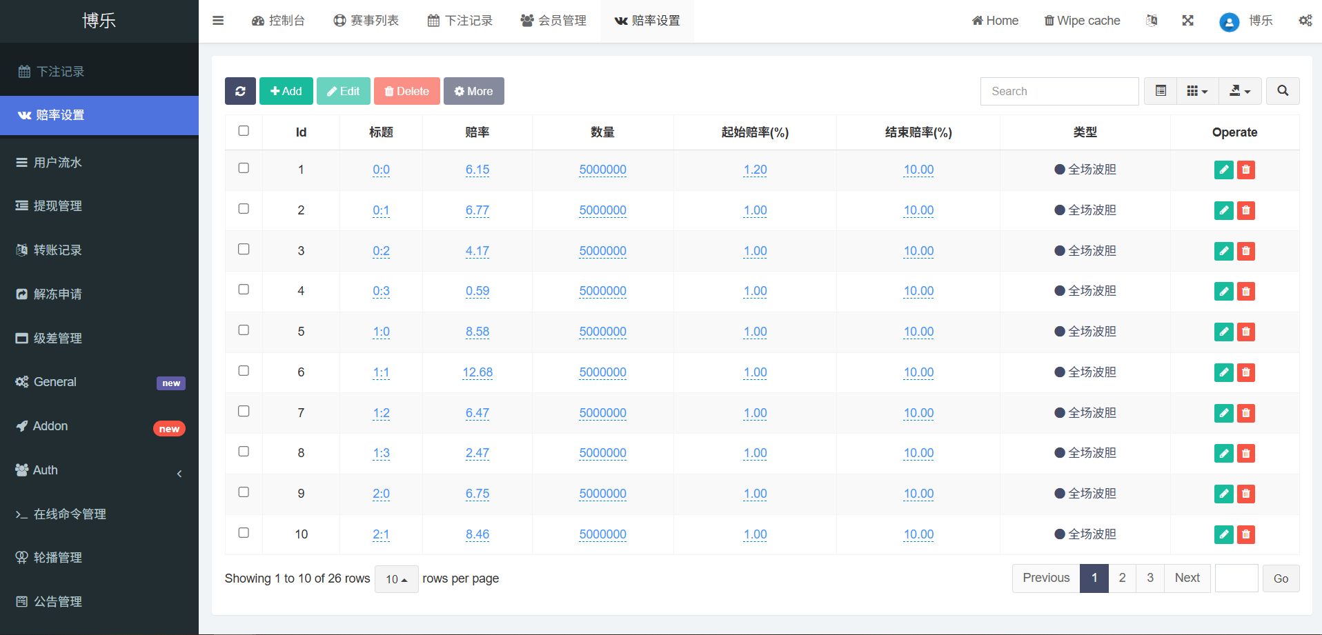Open the language switch icon

pyautogui.click(x=1152, y=21)
